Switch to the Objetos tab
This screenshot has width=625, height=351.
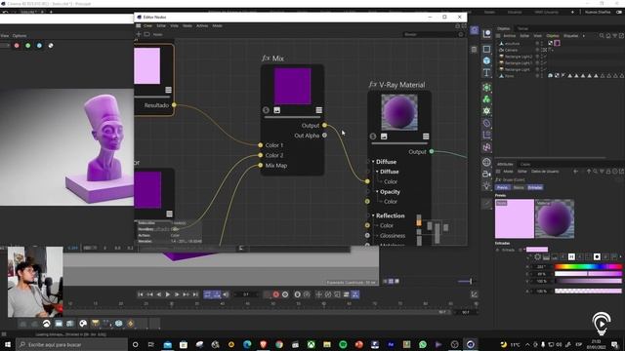click(504, 28)
